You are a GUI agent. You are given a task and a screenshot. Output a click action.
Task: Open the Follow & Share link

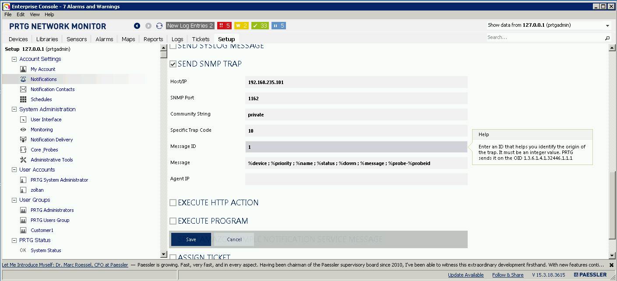pos(508,275)
